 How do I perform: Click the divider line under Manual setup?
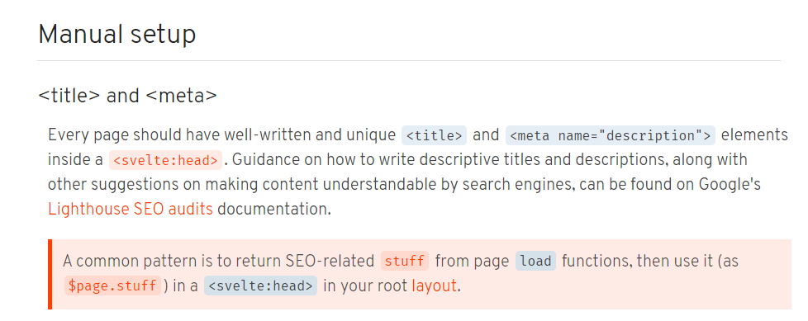[x=409, y=61]
